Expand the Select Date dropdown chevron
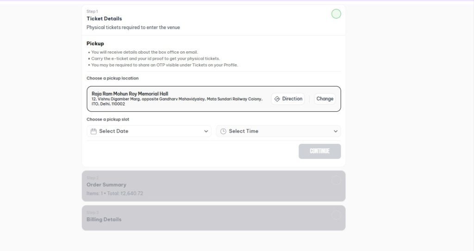 [x=206, y=131]
